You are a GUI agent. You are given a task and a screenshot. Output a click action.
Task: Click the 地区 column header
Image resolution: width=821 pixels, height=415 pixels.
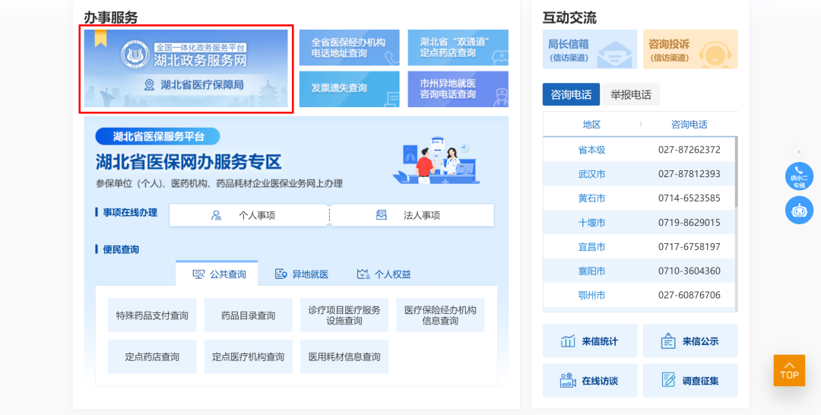591,125
